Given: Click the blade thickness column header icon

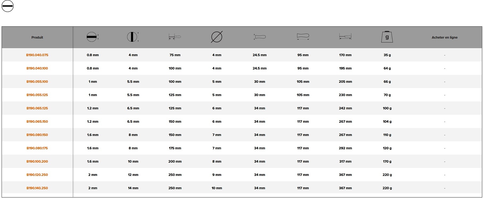Looking at the screenshot, I should point(93,37).
